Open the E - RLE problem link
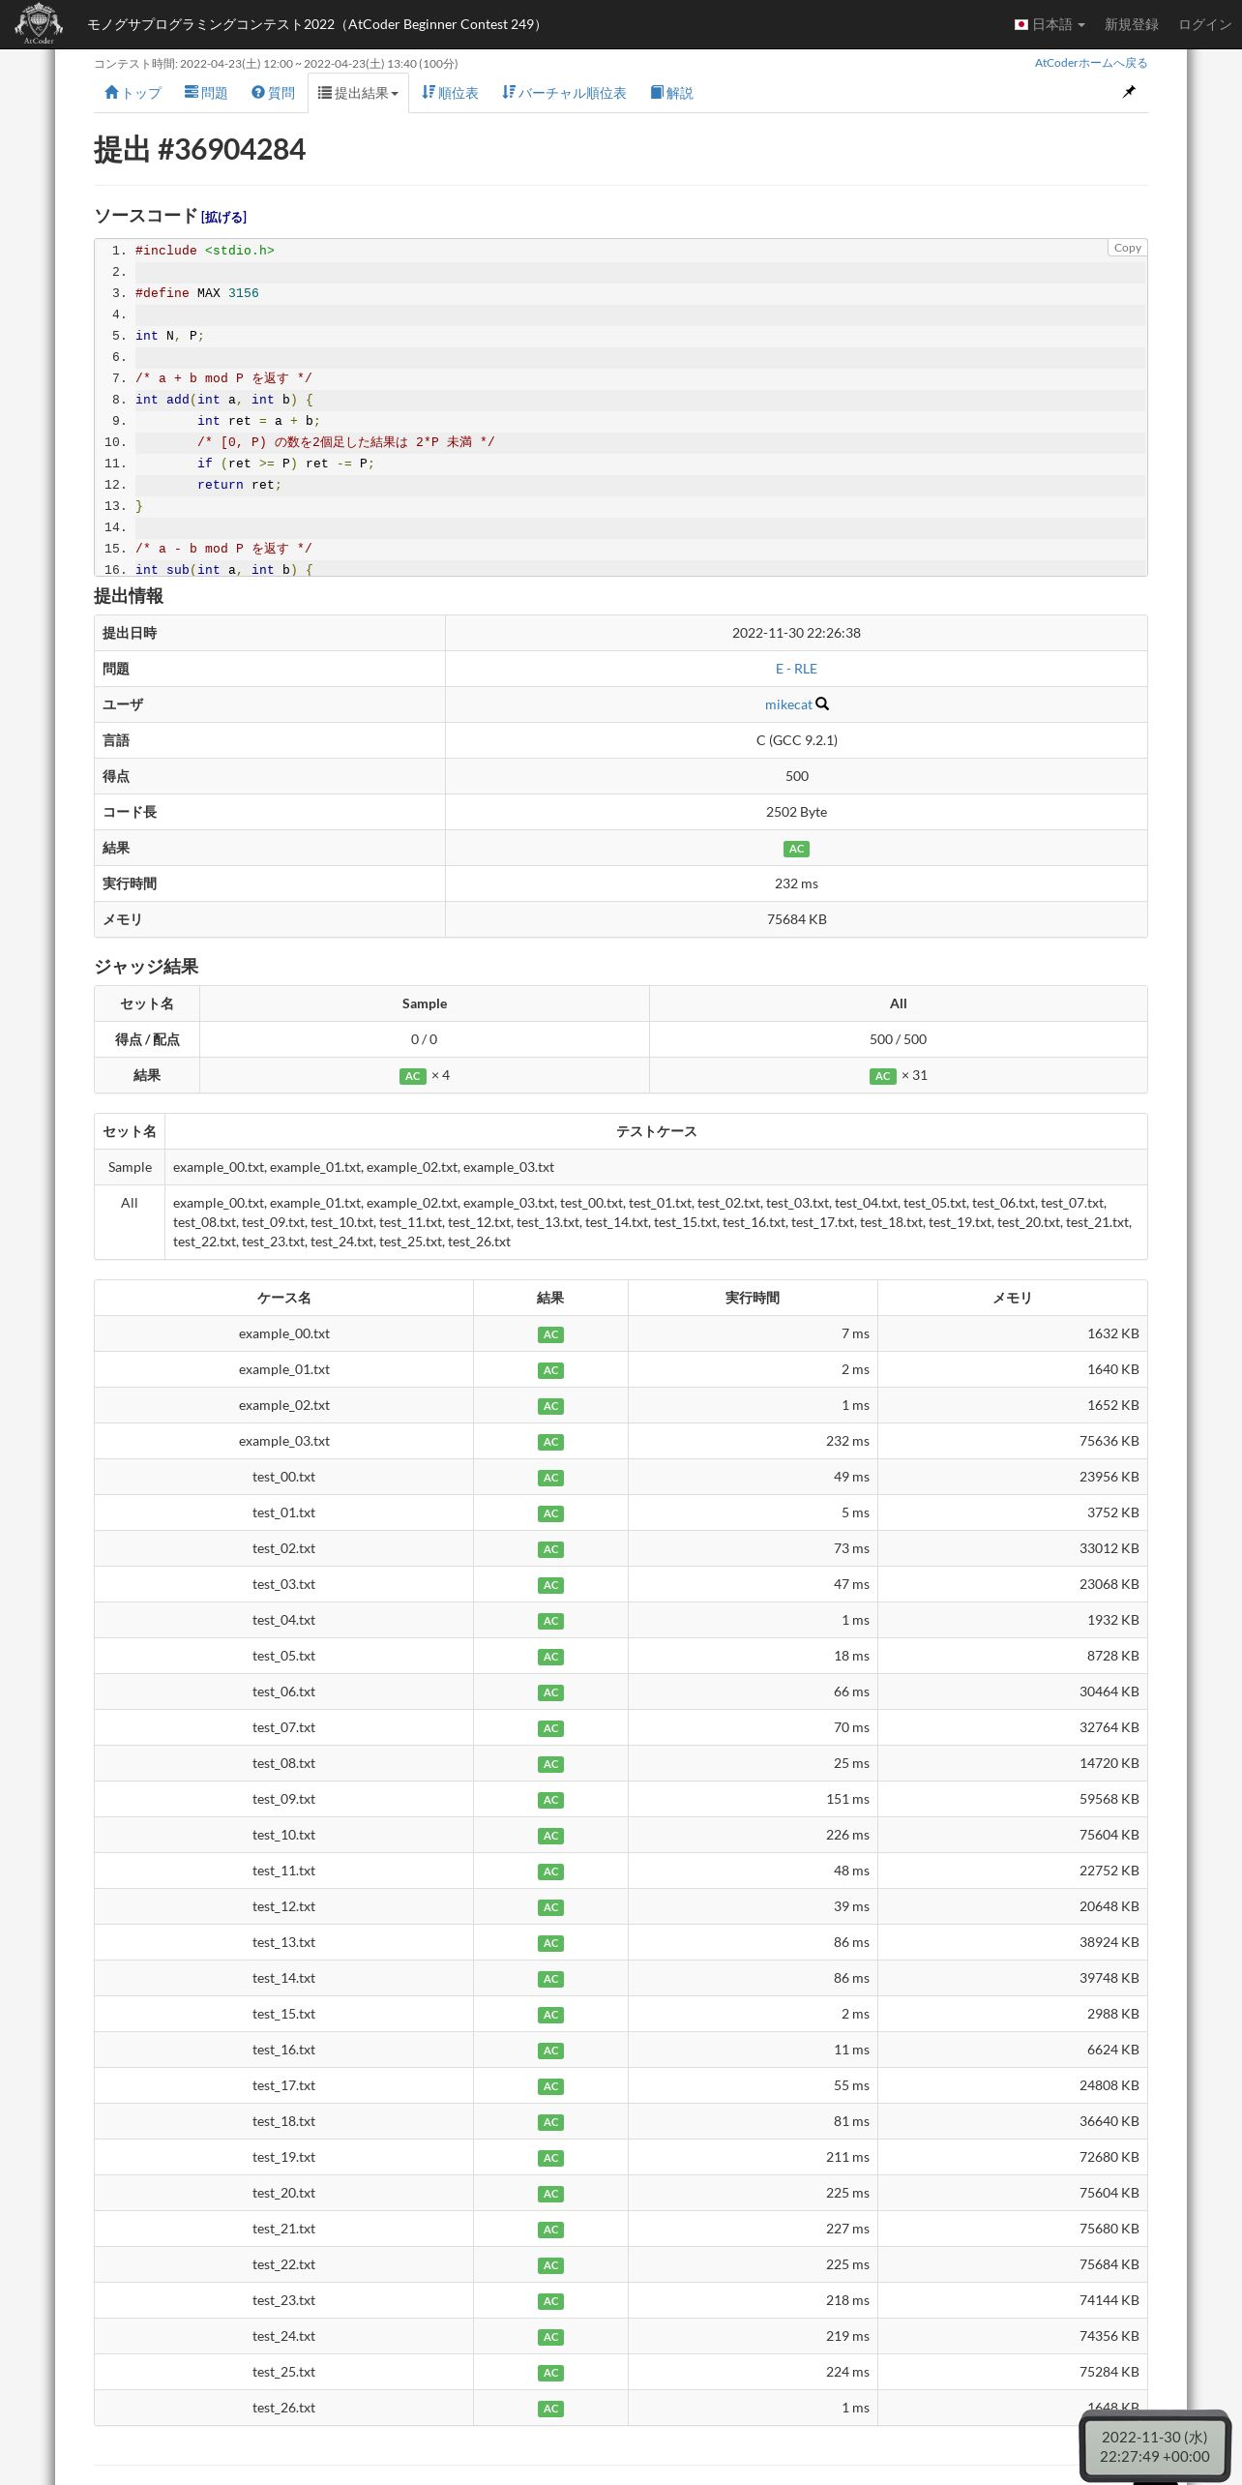Screen dimensions: 1242x2485 (796, 669)
